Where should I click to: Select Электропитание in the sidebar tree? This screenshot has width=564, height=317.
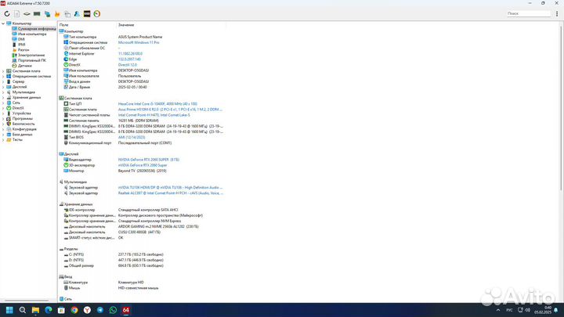pos(30,55)
